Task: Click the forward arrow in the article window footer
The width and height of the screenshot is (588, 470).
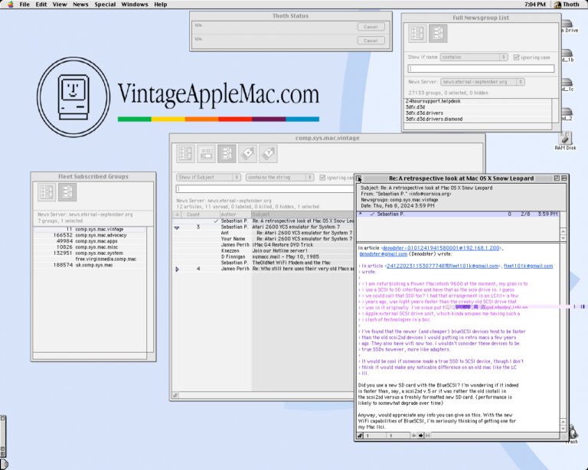Action: click(x=421, y=436)
